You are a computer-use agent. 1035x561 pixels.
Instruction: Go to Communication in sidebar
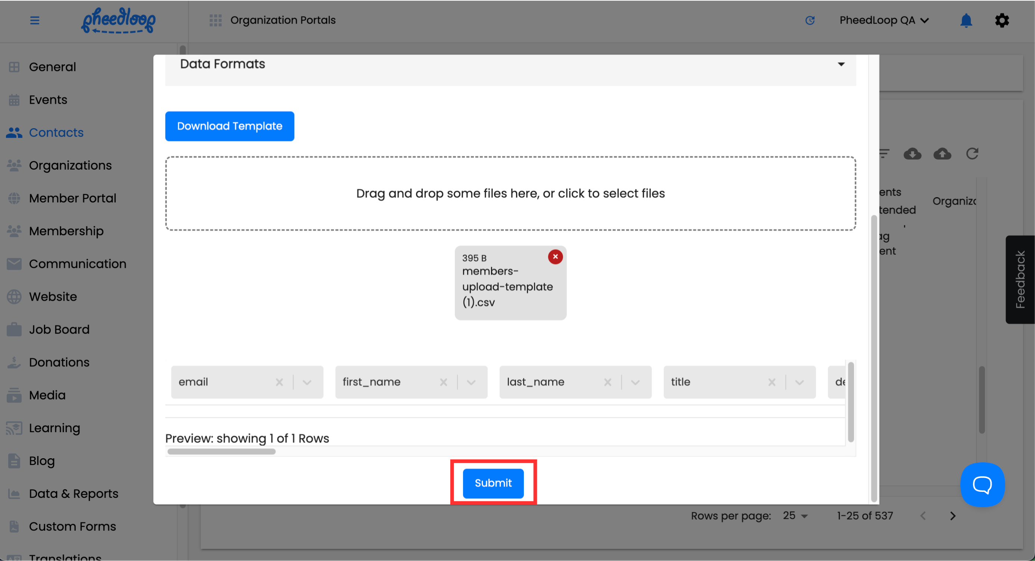77,264
